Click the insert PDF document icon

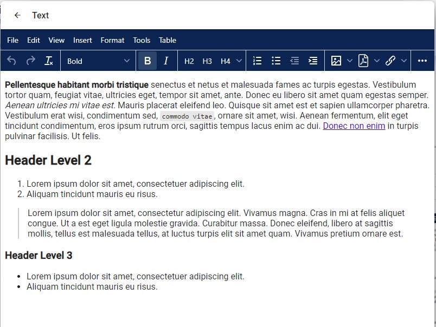click(363, 61)
